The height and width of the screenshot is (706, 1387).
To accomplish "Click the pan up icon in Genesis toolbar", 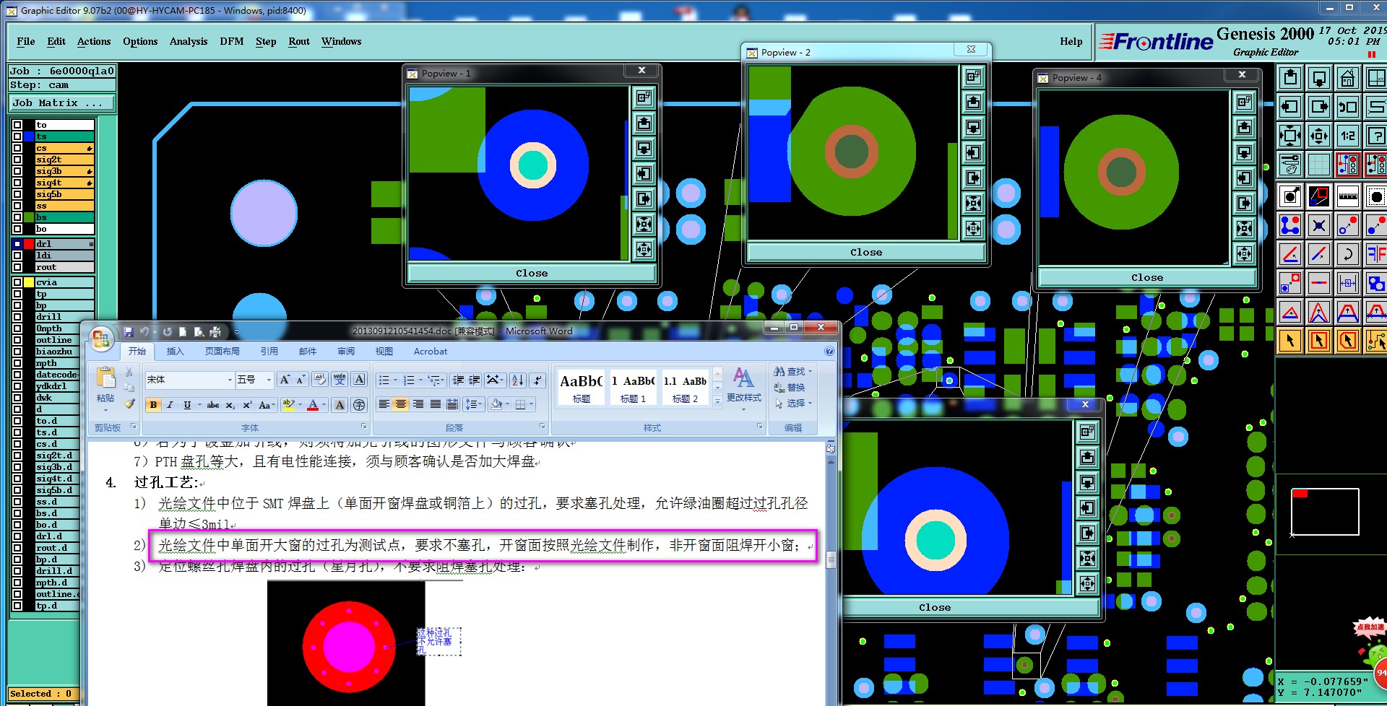I will tap(1290, 78).
